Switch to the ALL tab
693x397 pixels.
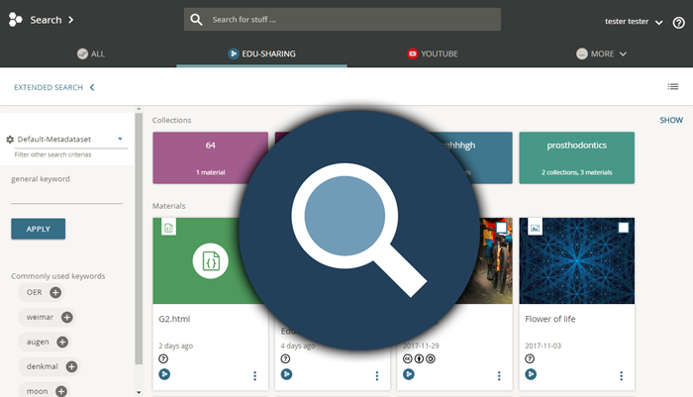[x=90, y=53]
